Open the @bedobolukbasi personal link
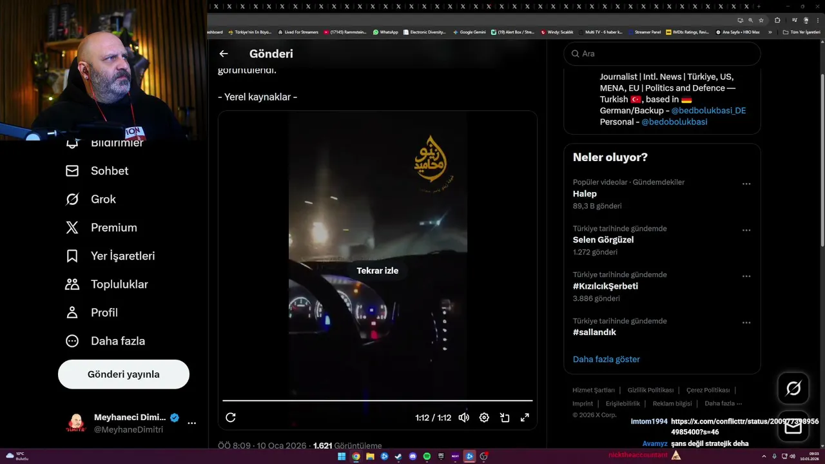825x464 pixels. click(674, 122)
